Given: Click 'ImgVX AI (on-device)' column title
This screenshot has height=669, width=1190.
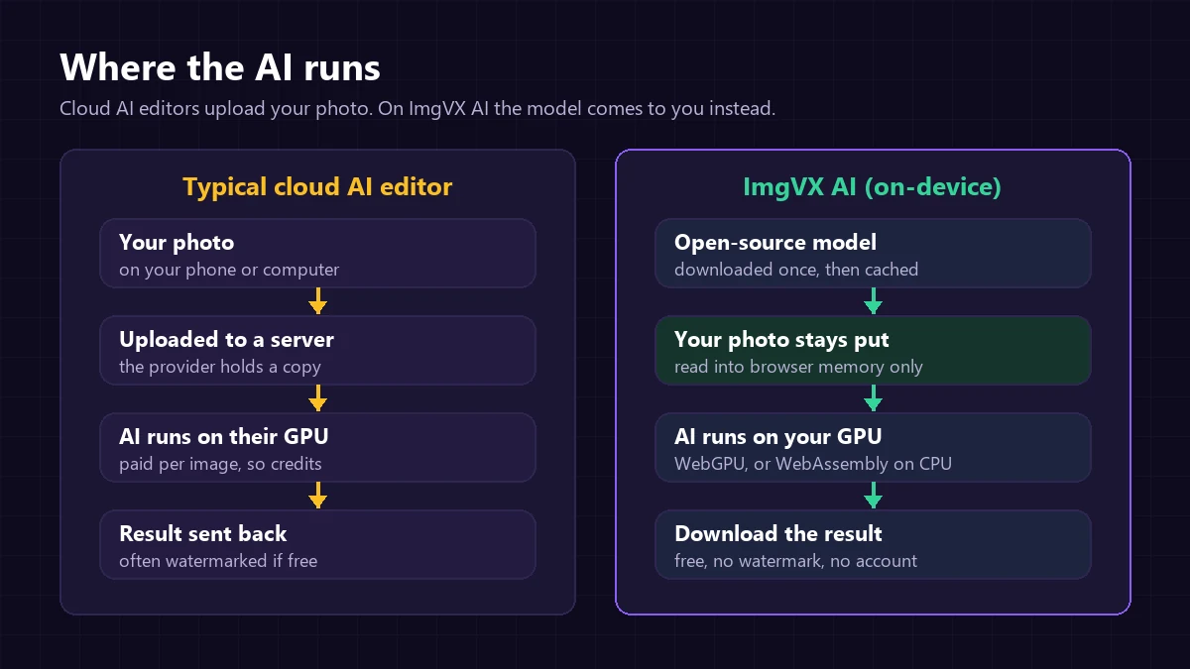Looking at the screenshot, I should 873,186.
